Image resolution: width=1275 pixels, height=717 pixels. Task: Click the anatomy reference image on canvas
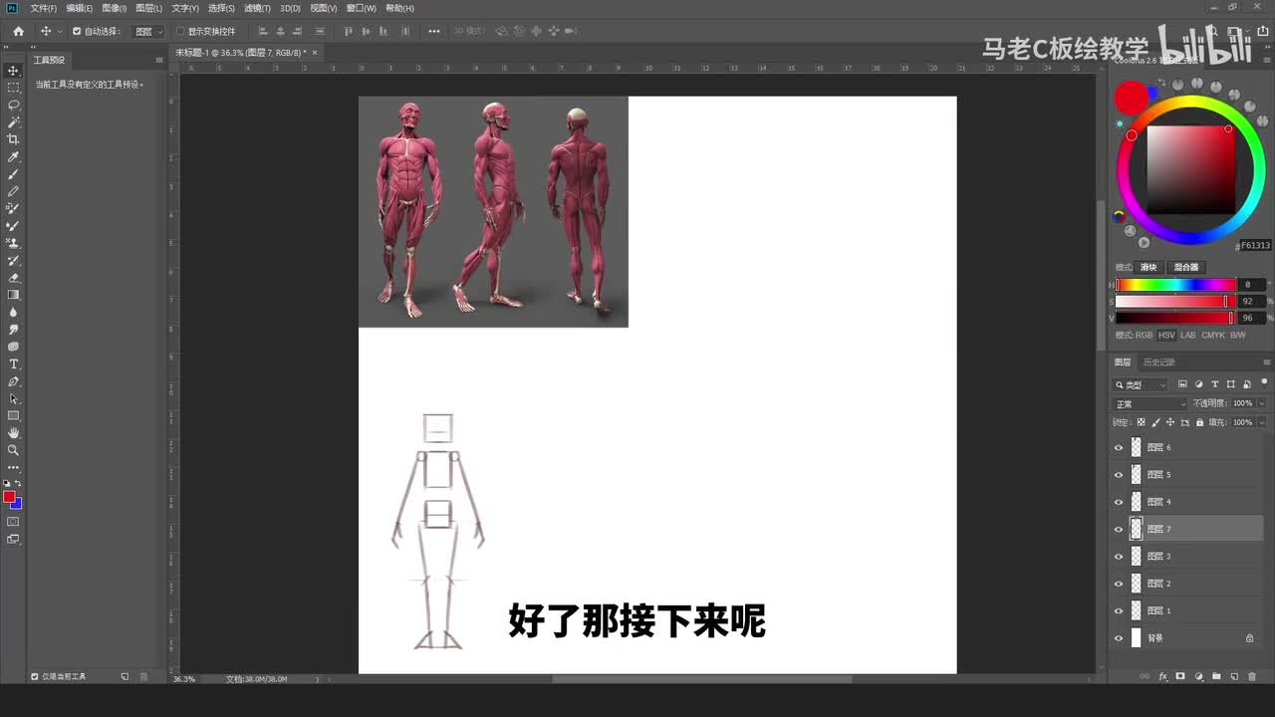(x=493, y=211)
